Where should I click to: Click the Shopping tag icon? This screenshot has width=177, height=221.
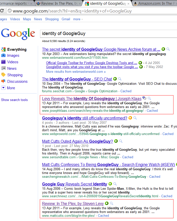click(4, 75)
